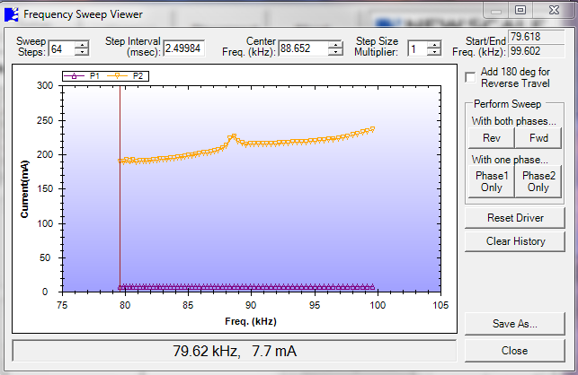Run the Rev sweep with both phases
The width and height of the screenshot is (578, 375).
point(492,138)
